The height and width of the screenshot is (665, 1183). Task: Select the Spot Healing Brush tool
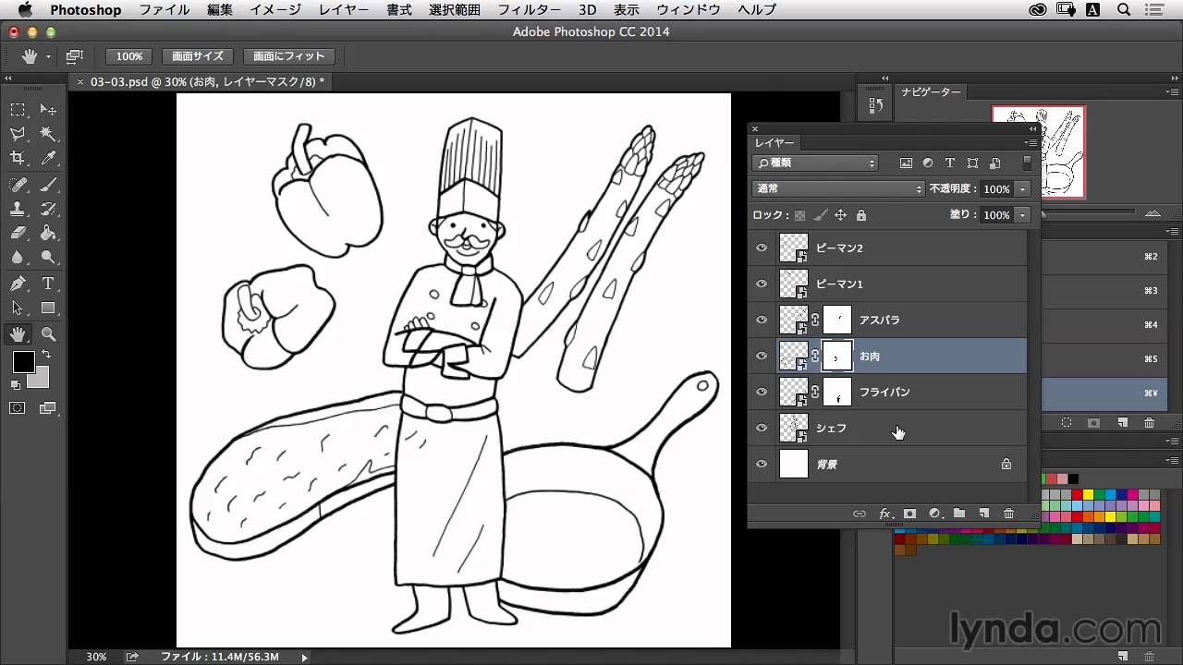18,184
